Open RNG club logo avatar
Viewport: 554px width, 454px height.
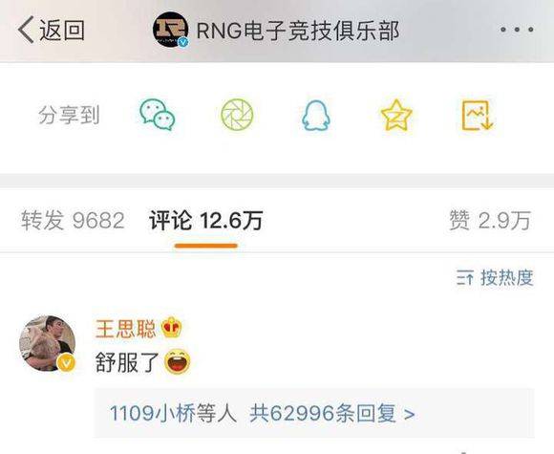(x=170, y=30)
